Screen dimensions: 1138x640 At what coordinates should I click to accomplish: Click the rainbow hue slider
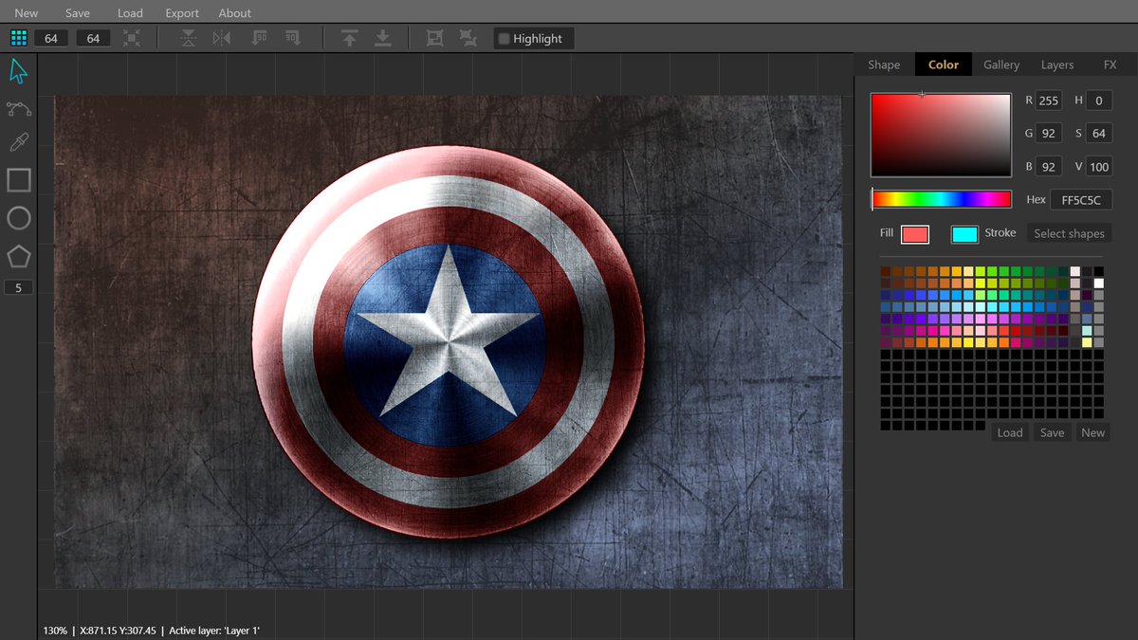(x=942, y=199)
